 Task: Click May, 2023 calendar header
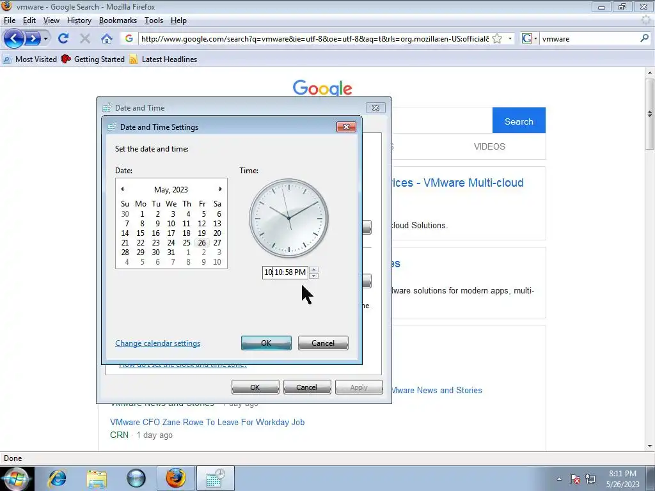[x=171, y=189]
